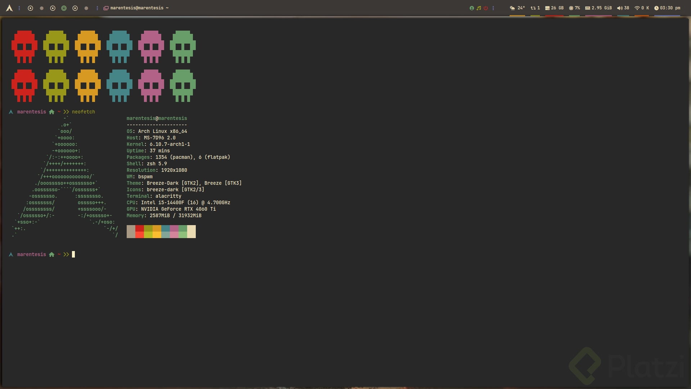Open the wifi network module

point(642,8)
